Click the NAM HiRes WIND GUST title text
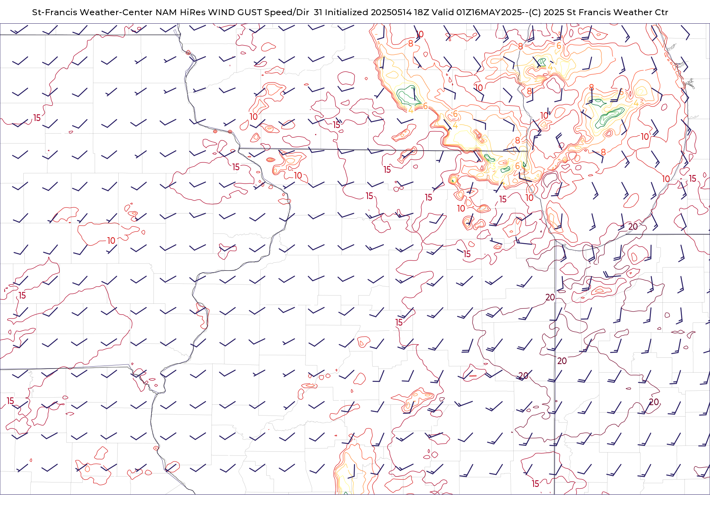The image size is (710, 518). 350,12
